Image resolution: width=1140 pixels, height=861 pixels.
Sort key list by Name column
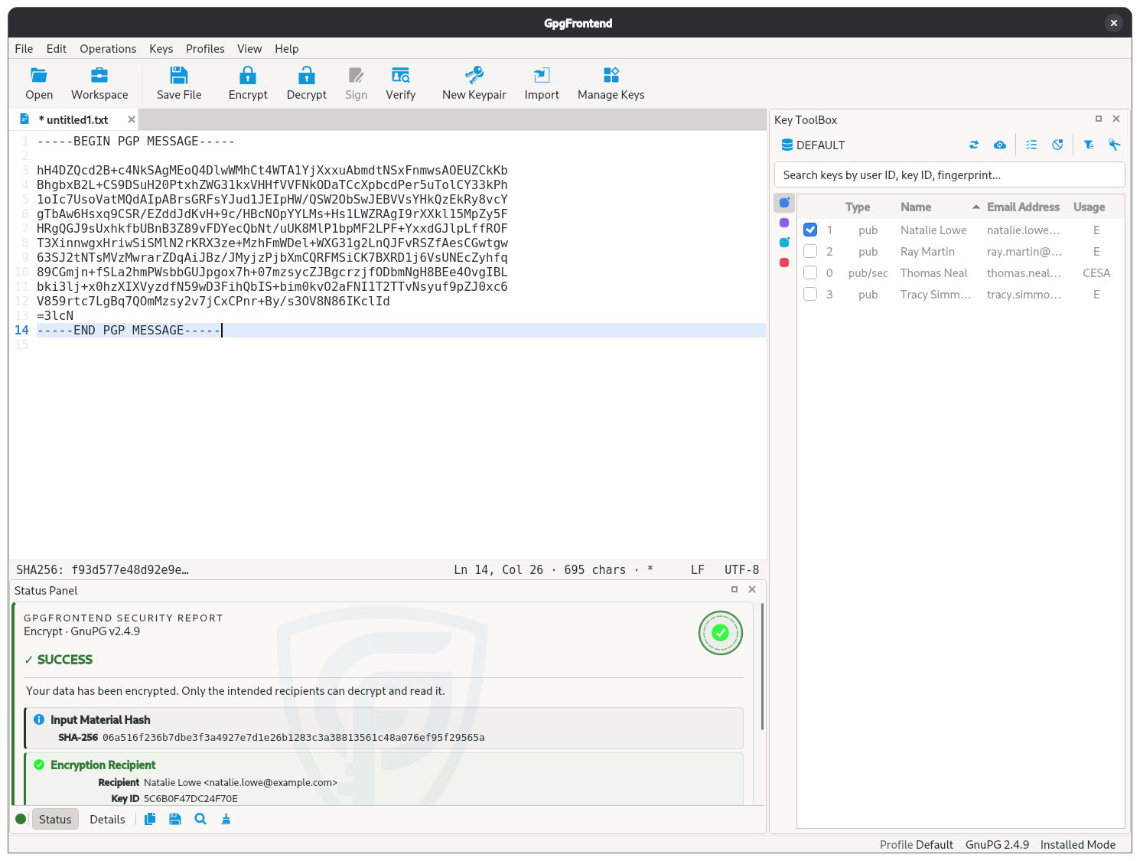[916, 207]
